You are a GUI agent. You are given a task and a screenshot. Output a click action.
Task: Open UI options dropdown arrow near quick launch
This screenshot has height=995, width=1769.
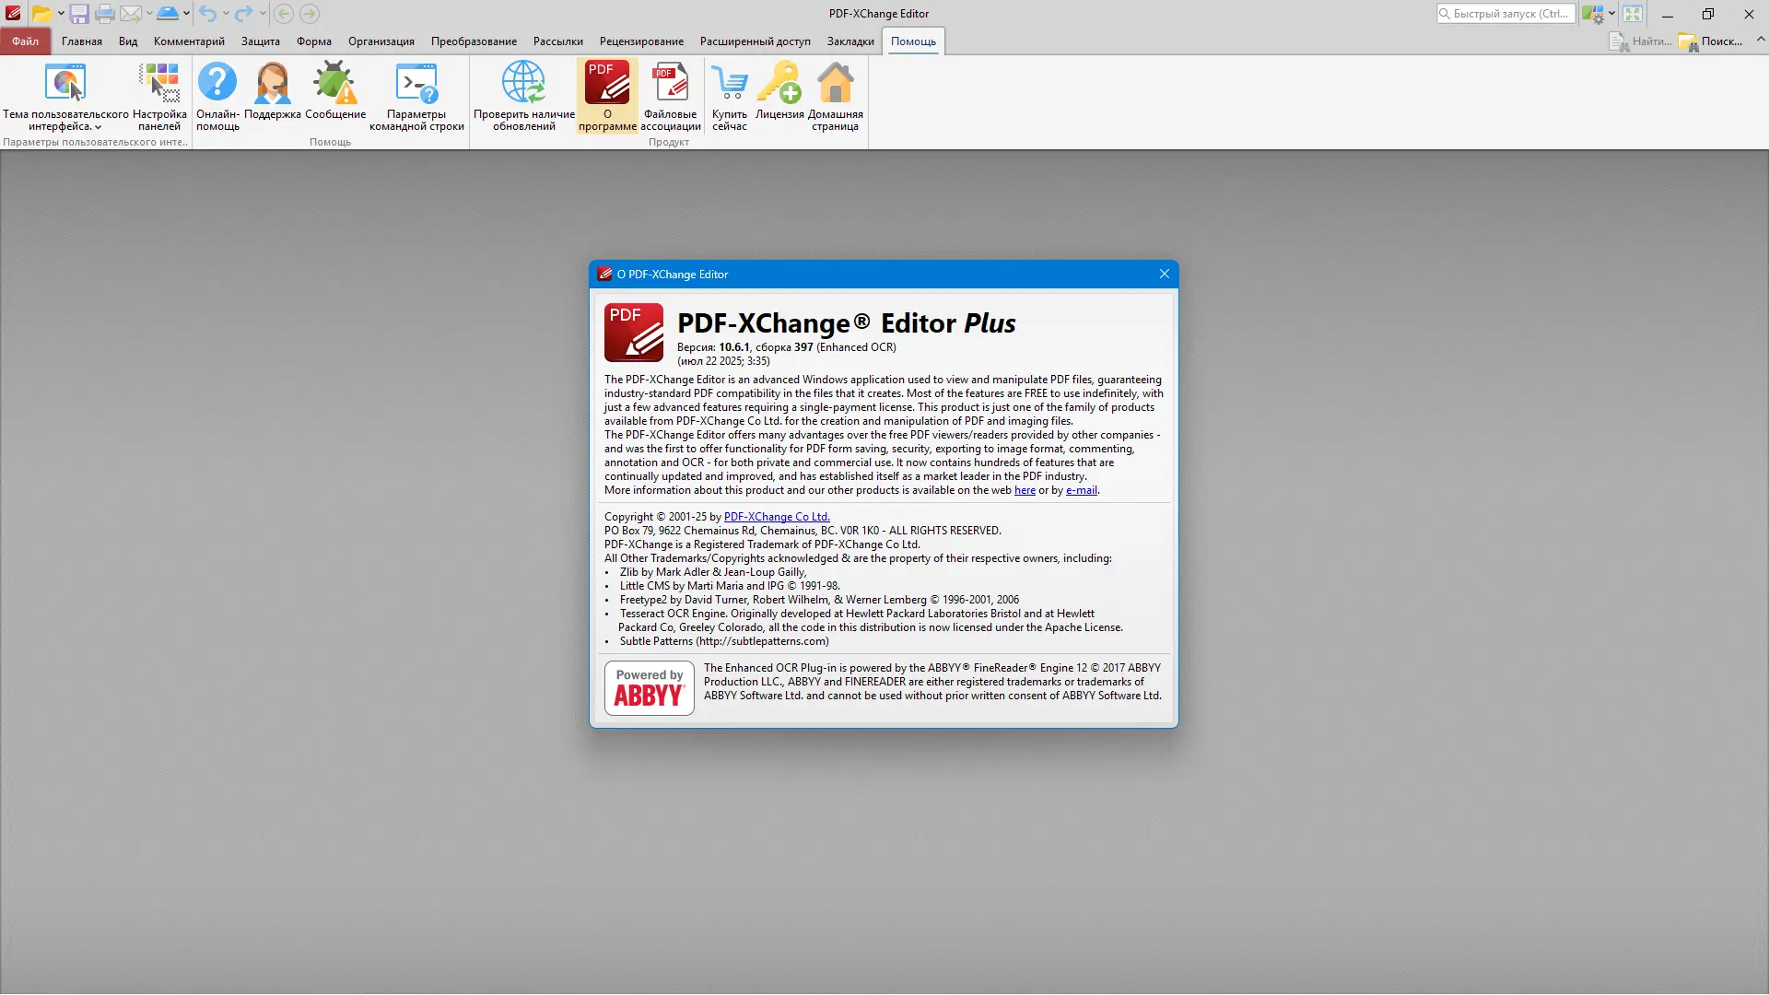point(1611,14)
